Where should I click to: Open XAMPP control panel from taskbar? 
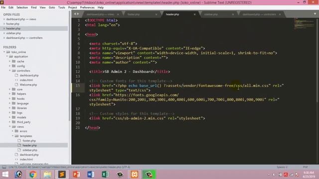pyautogui.click(x=134, y=175)
